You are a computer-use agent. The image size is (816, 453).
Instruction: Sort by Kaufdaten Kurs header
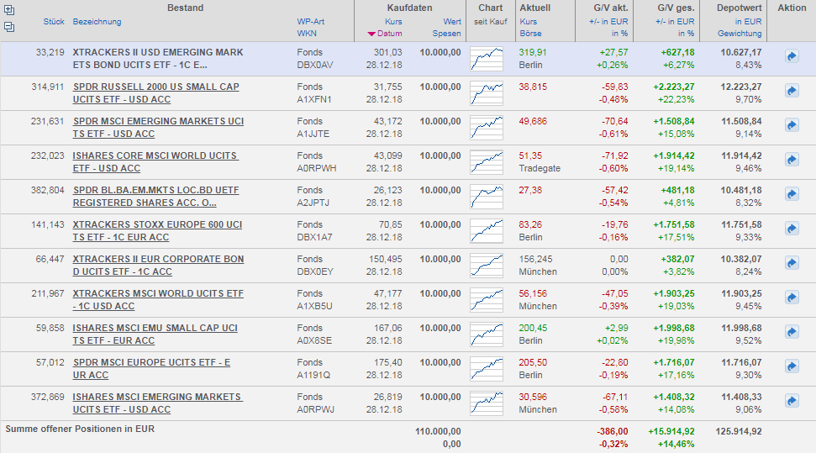tap(393, 21)
